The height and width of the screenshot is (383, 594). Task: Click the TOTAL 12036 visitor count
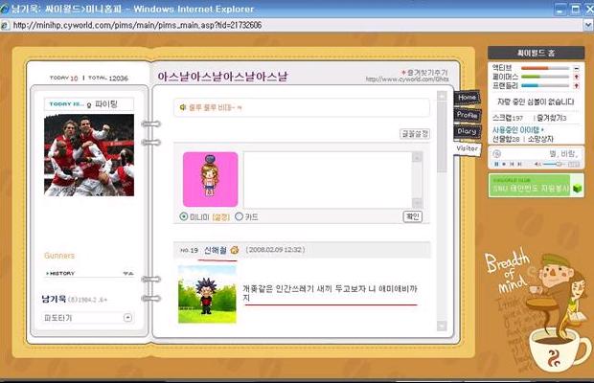(108, 78)
